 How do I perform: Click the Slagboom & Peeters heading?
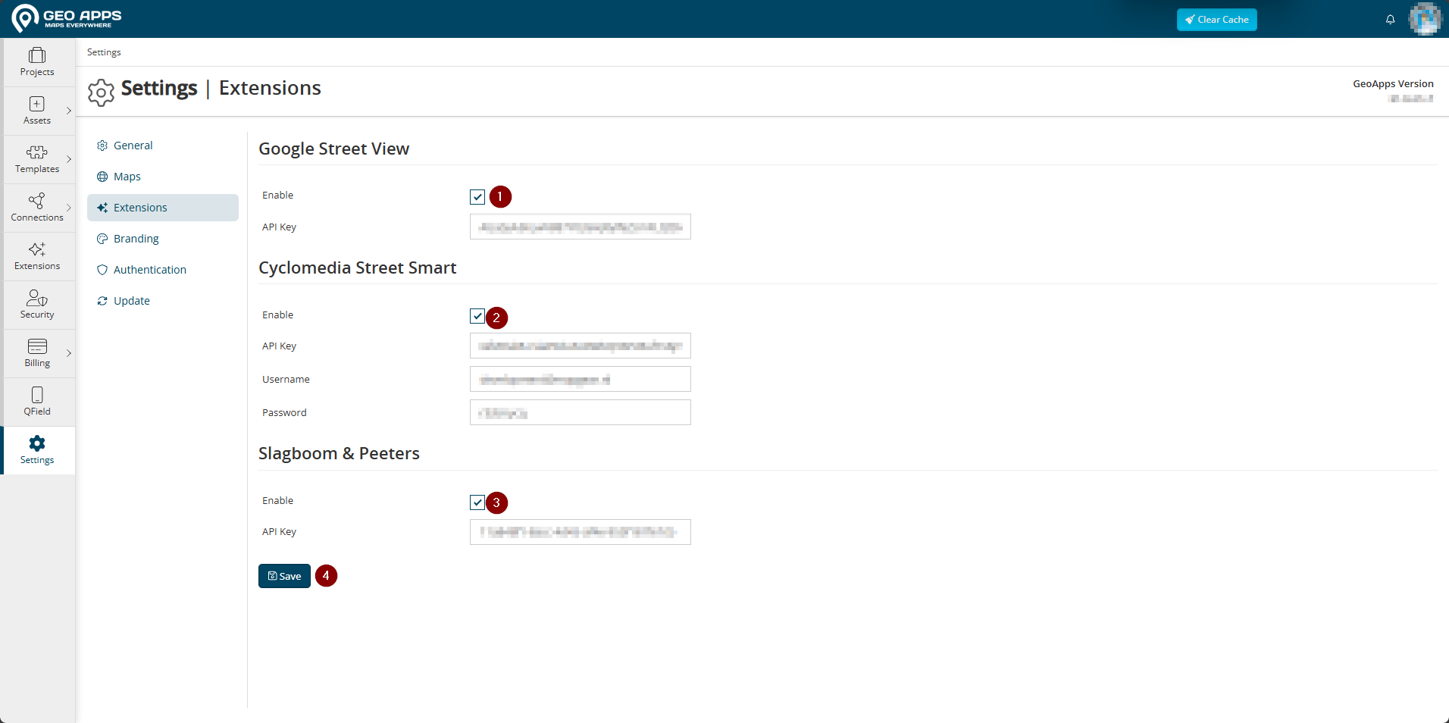tap(339, 453)
